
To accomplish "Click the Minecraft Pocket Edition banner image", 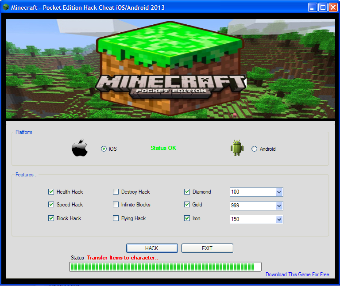I will click(170, 69).
